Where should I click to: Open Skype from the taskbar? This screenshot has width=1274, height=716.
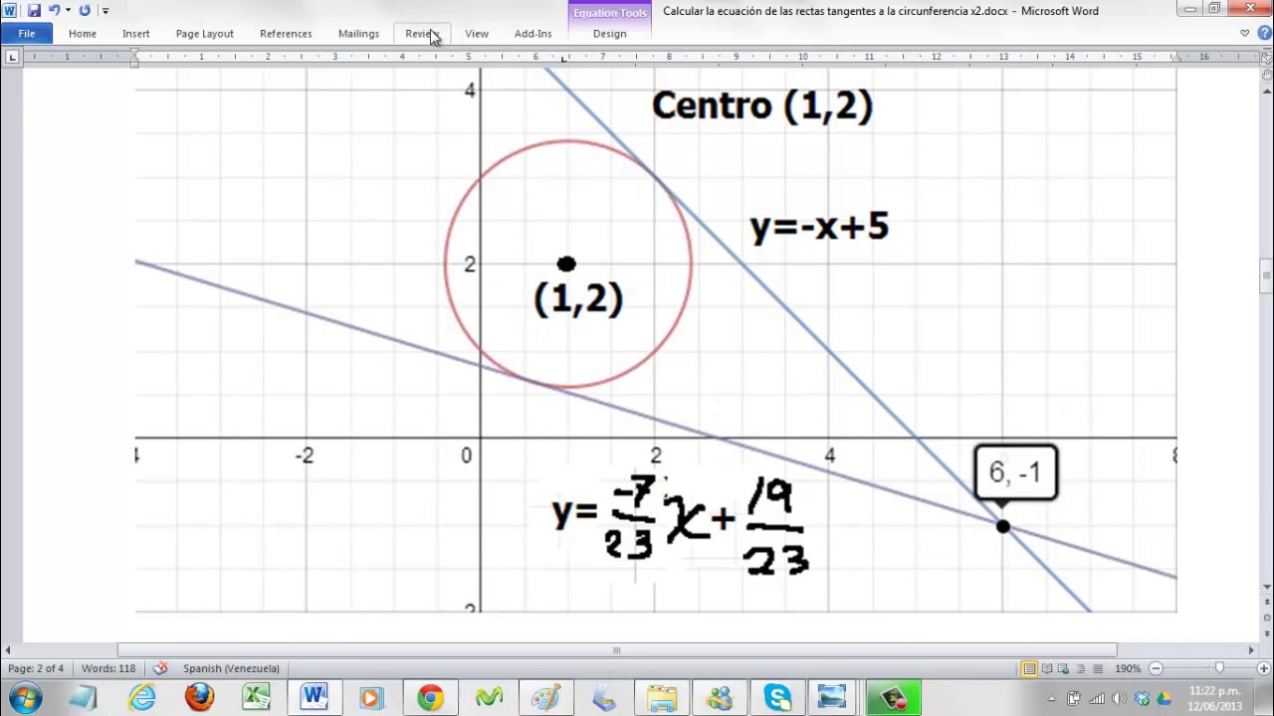(x=777, y=698)
